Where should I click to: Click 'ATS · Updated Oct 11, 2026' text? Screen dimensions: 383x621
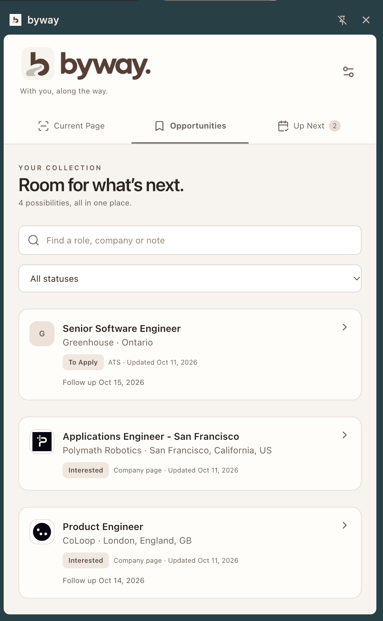(x=153, y=362)
